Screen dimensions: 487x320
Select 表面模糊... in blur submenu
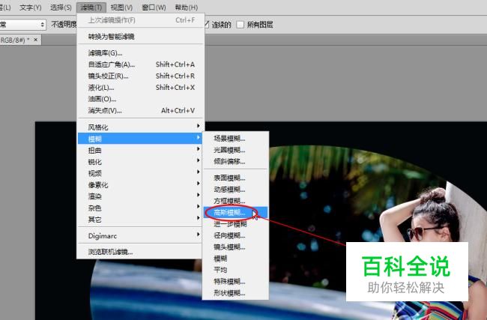(x=235, y=178)
